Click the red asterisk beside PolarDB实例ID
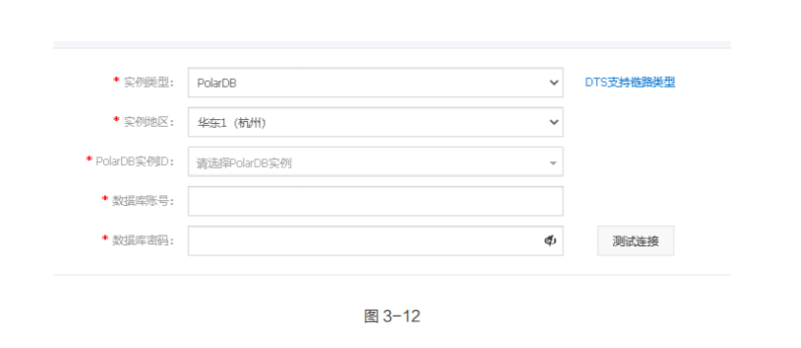 pos(89,159)
